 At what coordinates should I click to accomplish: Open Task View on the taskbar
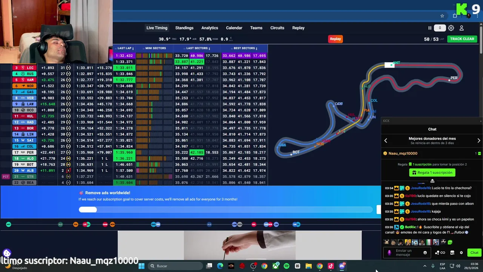click(209, 266)
